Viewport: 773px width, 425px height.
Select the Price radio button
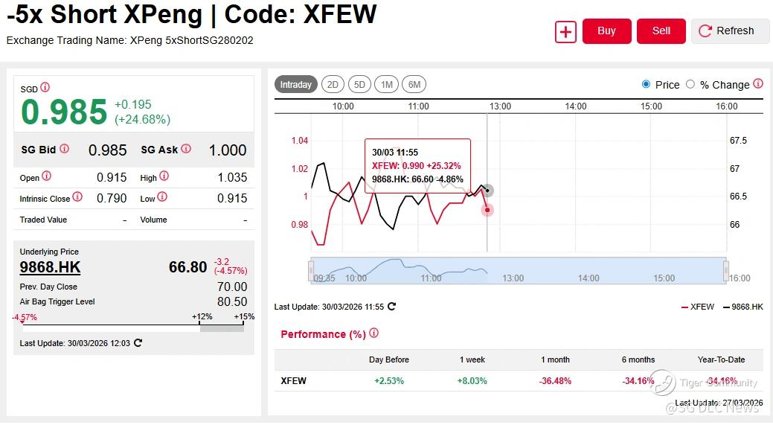646,84
